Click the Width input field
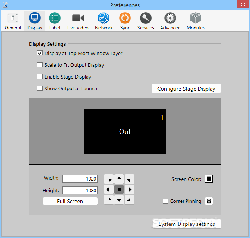This screenshot has height=238, width=250. (x=80, y=179)
